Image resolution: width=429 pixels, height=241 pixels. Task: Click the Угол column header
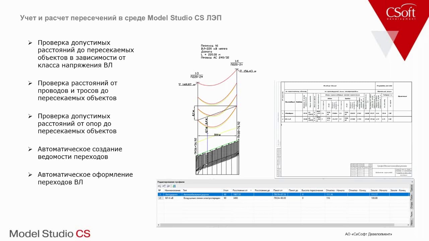[227, 190]
